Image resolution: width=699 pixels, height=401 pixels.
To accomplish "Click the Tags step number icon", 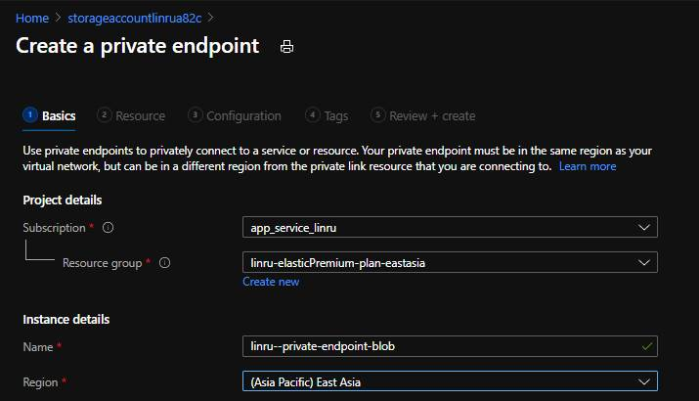I will (313, 115).
